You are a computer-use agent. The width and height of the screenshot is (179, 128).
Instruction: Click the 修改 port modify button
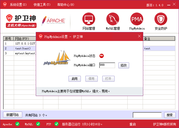pos(124,65)
